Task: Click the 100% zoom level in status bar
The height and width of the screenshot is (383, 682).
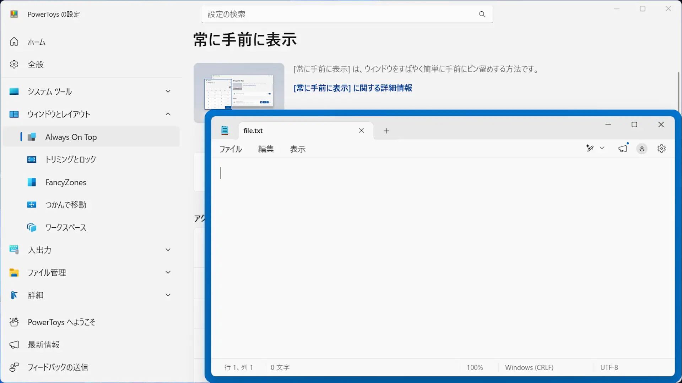Action: 475,367
